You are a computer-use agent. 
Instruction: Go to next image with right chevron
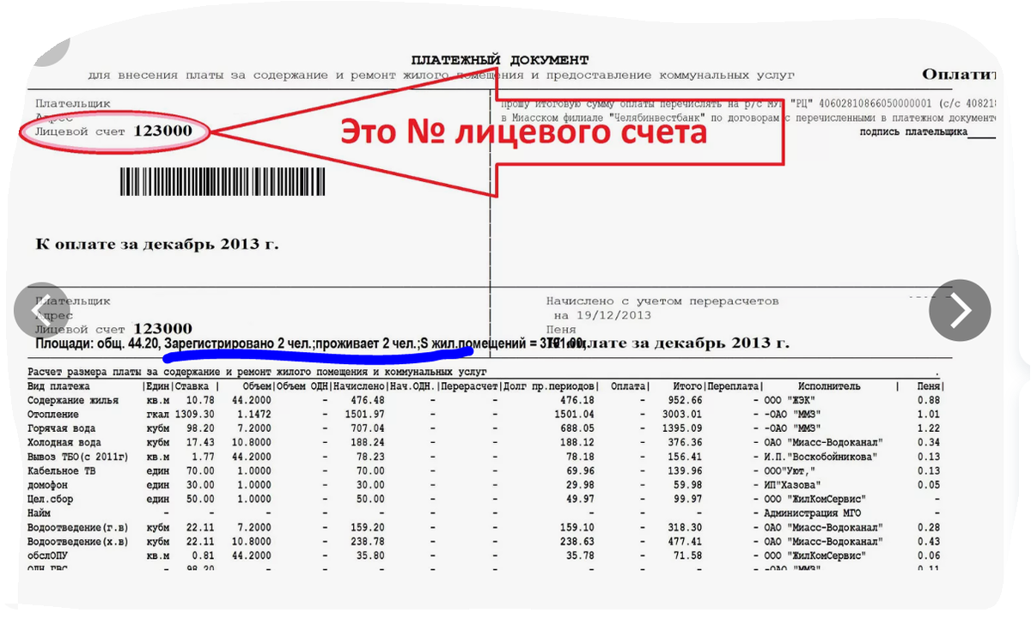tap(960, 309)
